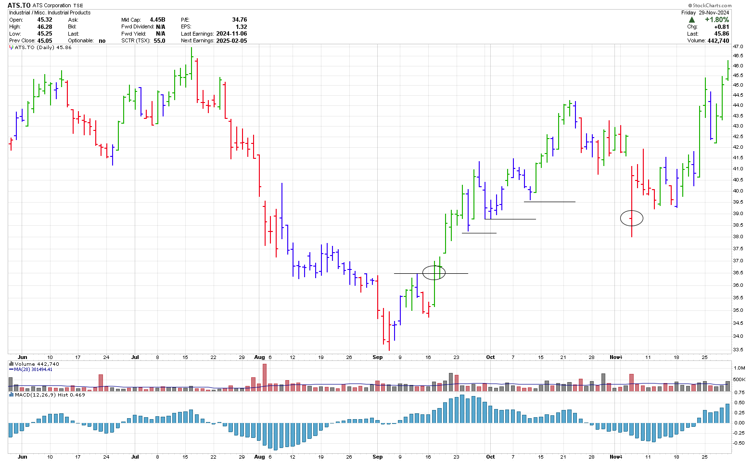Click the ATS.TO ticker symbol heading

click(19, 5)
